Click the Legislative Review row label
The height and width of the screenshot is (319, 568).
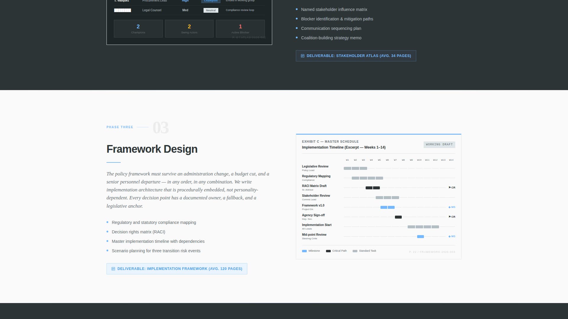(315, 166)
